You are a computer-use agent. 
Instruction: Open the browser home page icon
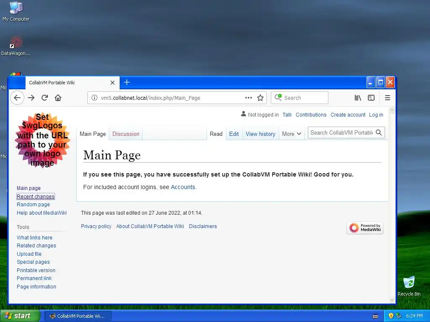pos(58,98)
